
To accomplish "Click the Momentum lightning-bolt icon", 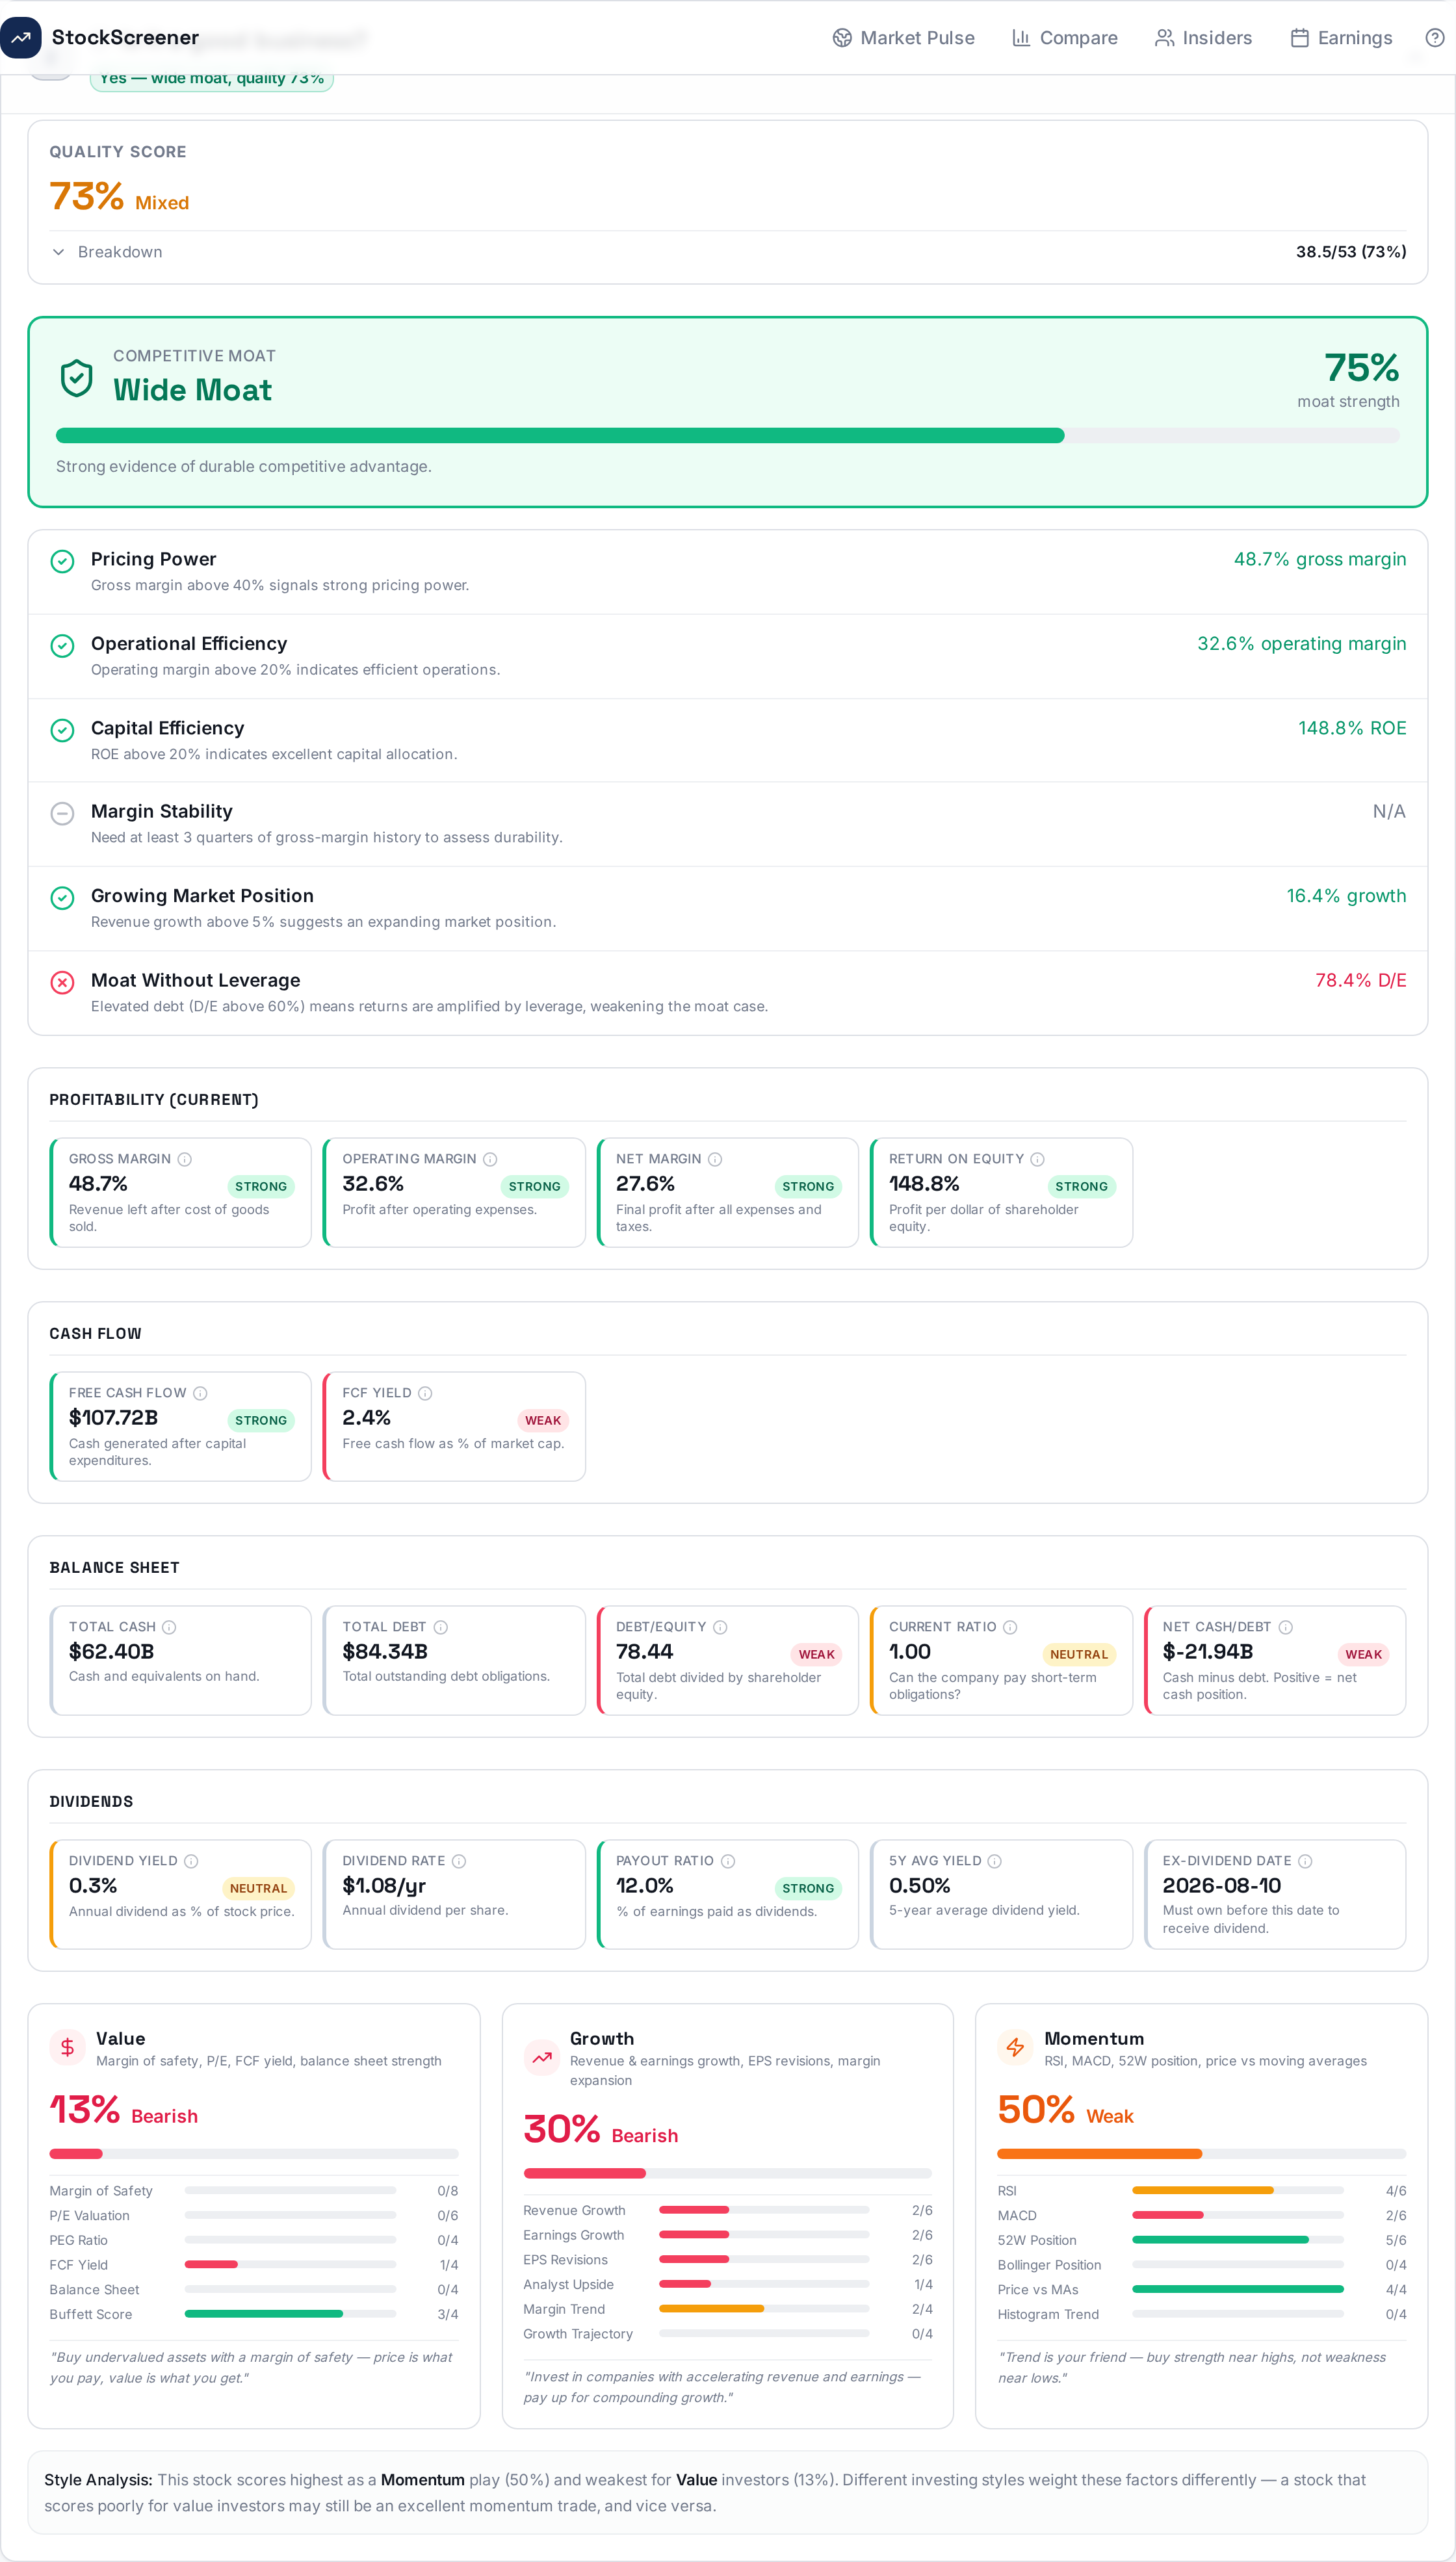I will click(x=1015, y=2047).
